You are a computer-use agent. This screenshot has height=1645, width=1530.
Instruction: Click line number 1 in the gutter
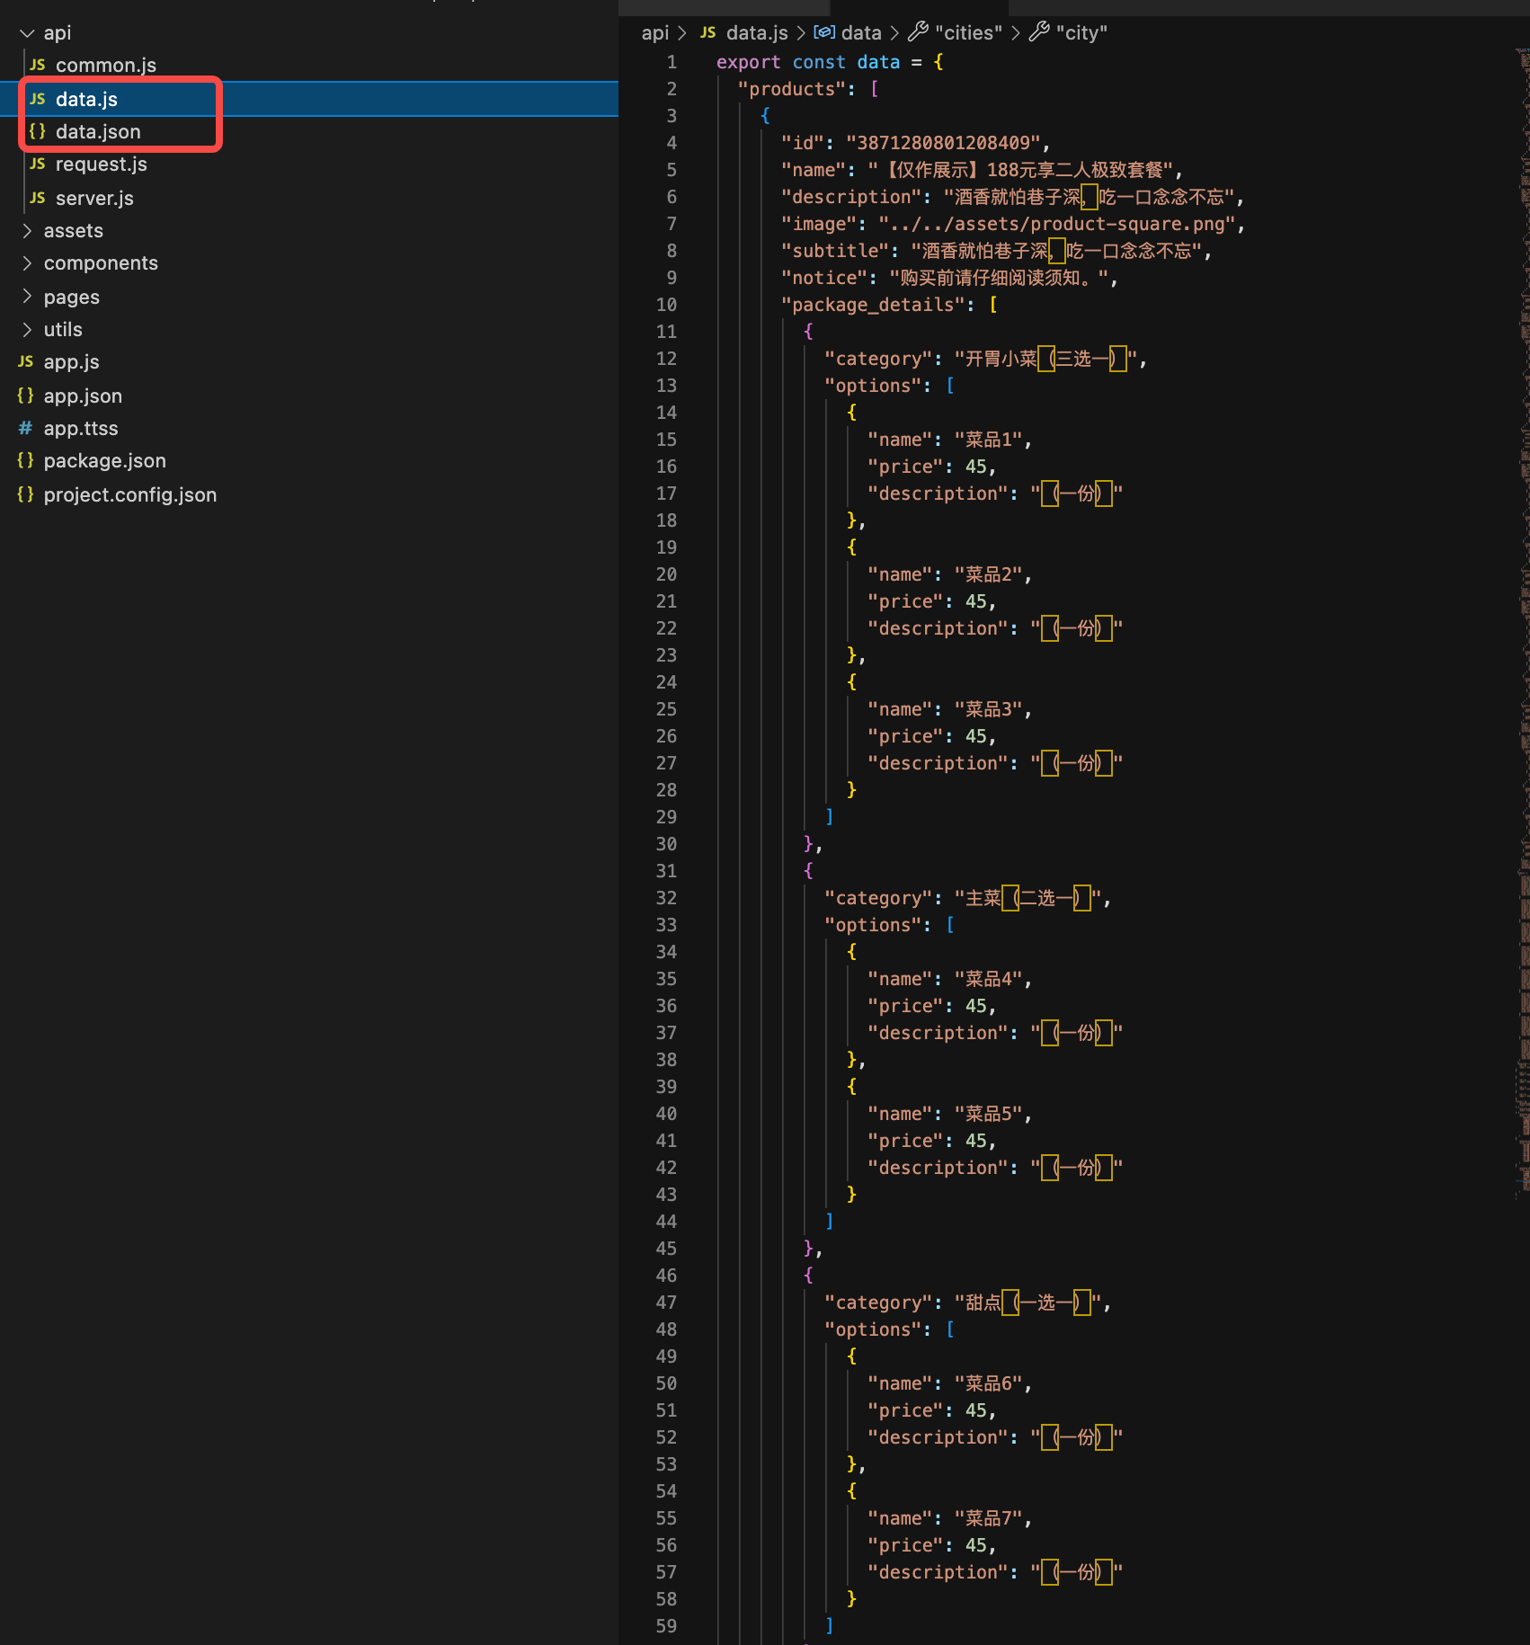click(672, 63)
